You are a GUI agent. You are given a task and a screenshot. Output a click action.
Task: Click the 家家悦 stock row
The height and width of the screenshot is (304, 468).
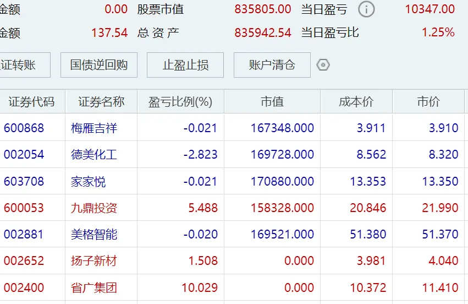pos(89,181)
